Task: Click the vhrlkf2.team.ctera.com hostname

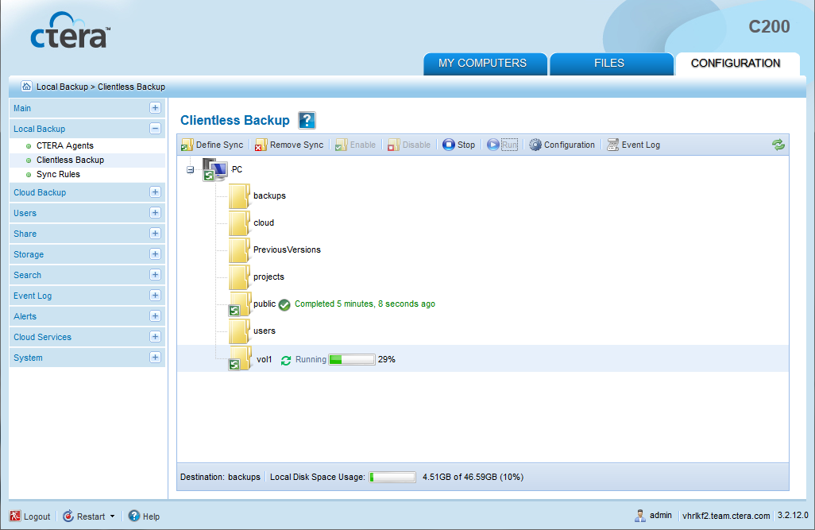Action: click(726, 516)
